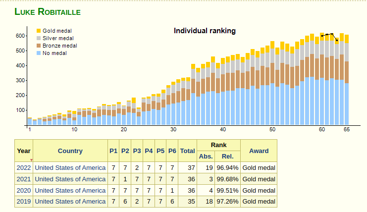Click the Gold medal legend swatch
The height and width of the screenshot is (212, 367).
(x=39, y=31)
